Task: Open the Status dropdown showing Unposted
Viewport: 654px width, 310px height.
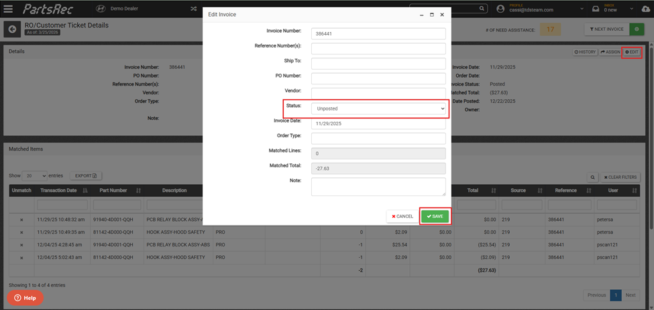Action: point(378,108)
